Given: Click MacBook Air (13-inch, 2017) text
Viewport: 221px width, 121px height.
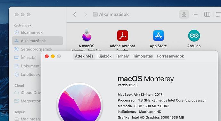Looking at the screenshot, I should [141, 95].
